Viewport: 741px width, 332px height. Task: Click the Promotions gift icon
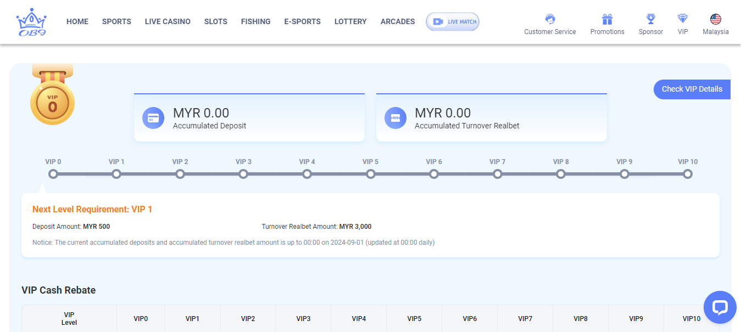pyautogui.click(x=607, y=20)
